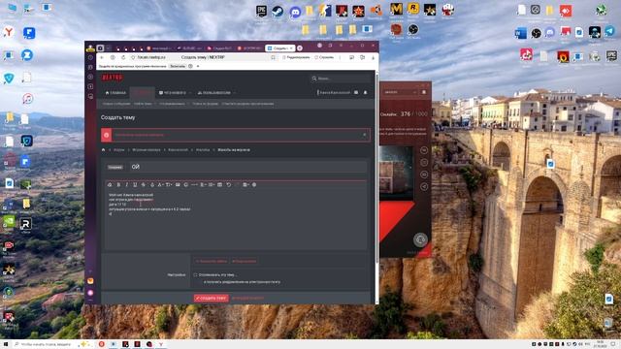The image size is (621, 349).
Task: Click the last round icon in editor toolbar
Action: point(254,185)
